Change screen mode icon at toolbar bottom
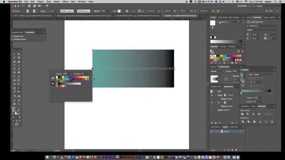Image resolution: width=285 pixels, height=160 pixels. point(16,124)
